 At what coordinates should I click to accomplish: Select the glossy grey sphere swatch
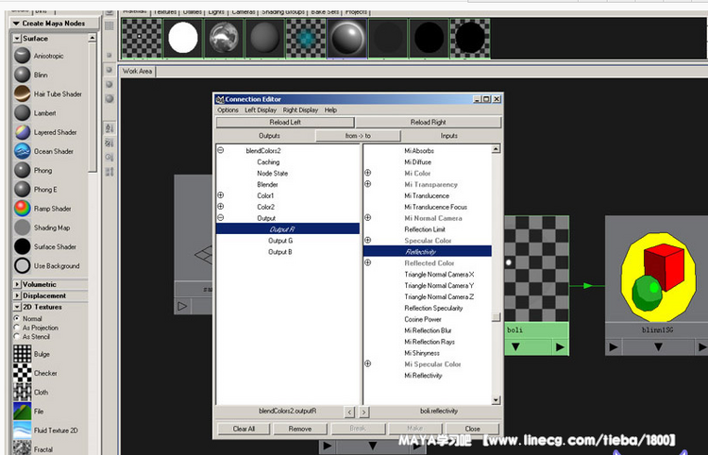pos(346,39)
